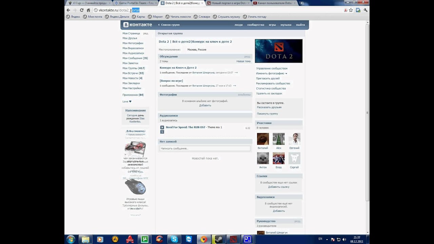The height and width of the screenshot is (244, 434).
Task: Click the VKontakte logo
Action: [138, 25]
